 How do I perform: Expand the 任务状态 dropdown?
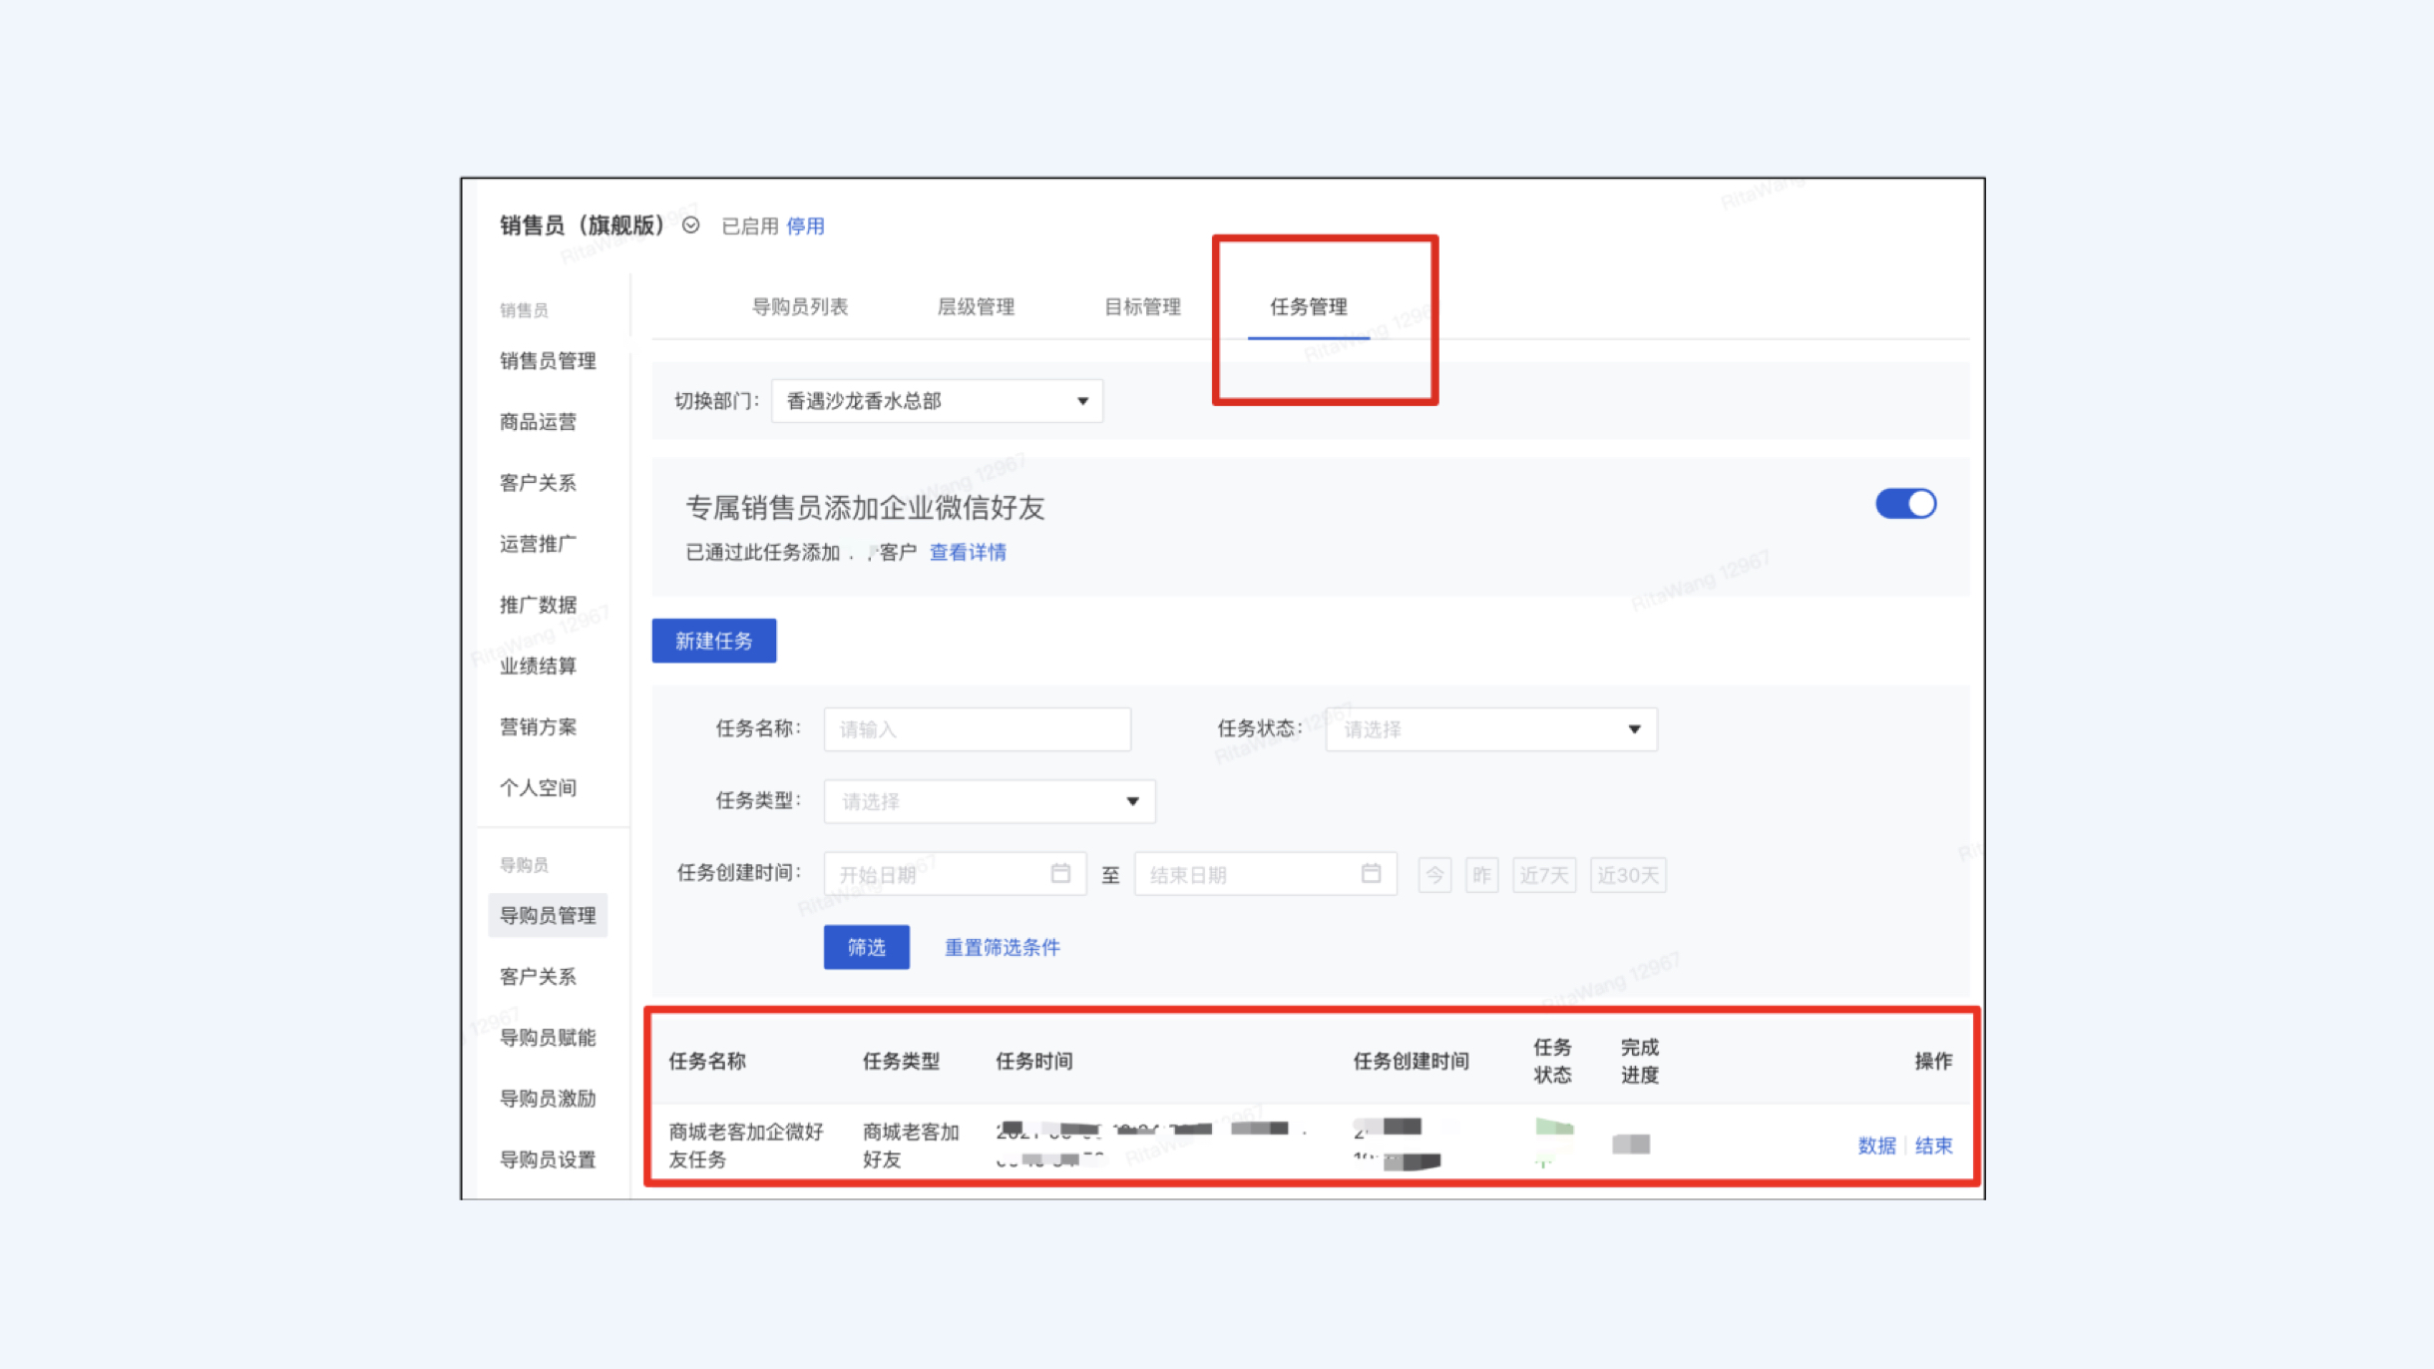click(1490, 729)
